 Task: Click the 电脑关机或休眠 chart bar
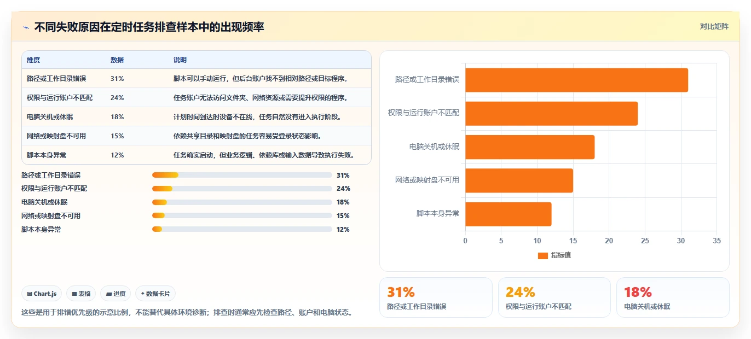[530, 147]
